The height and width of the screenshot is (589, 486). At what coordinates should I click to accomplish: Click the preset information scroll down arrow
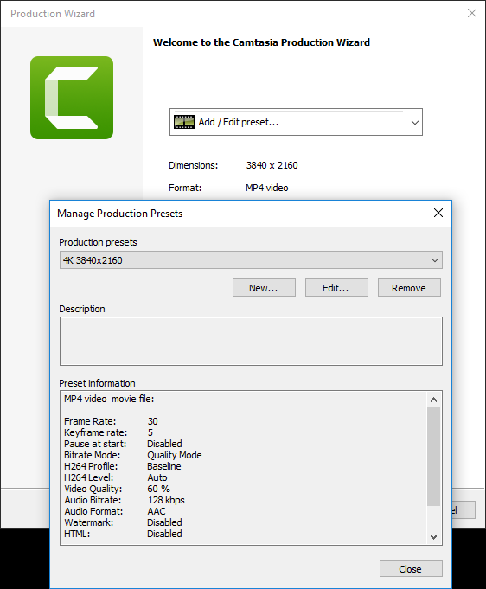434,537
